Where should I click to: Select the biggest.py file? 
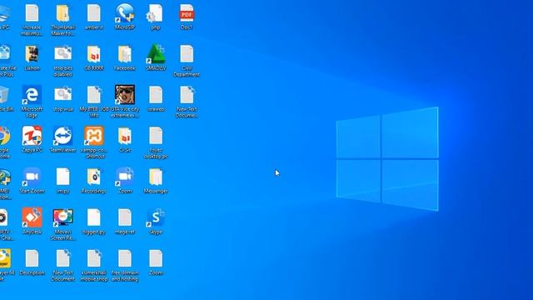click(94, 221)
